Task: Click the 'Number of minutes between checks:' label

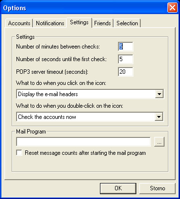Action: [x=58, y=47]
